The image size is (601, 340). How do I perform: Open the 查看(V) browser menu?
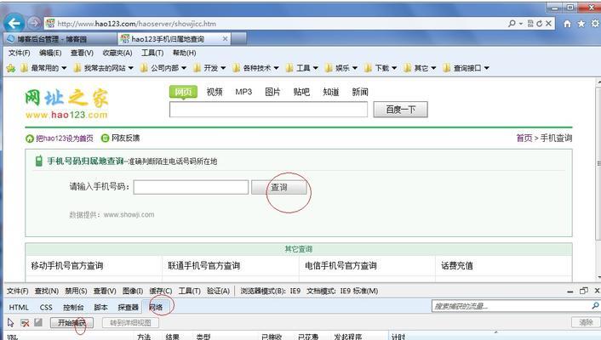tap(82, 53)
